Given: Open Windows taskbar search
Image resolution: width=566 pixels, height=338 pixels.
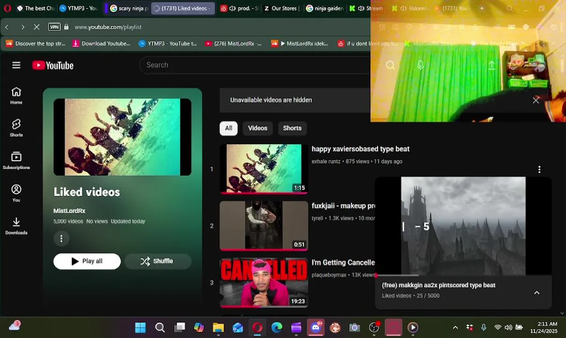Looking at the screenshot, I should pyautogui.click(x=160, y=327).
